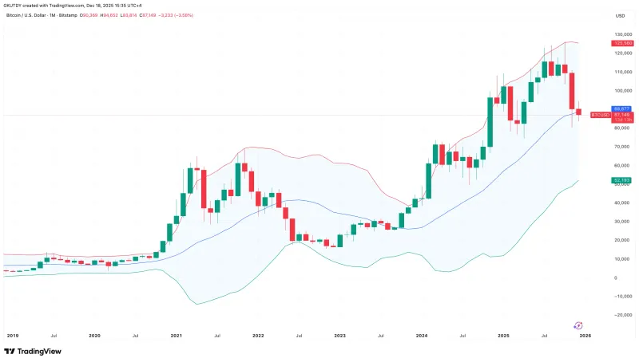Screen dimensions: 639x362
Task: Click the -20,000 level on price scale
Action: (x=622, y=315)
